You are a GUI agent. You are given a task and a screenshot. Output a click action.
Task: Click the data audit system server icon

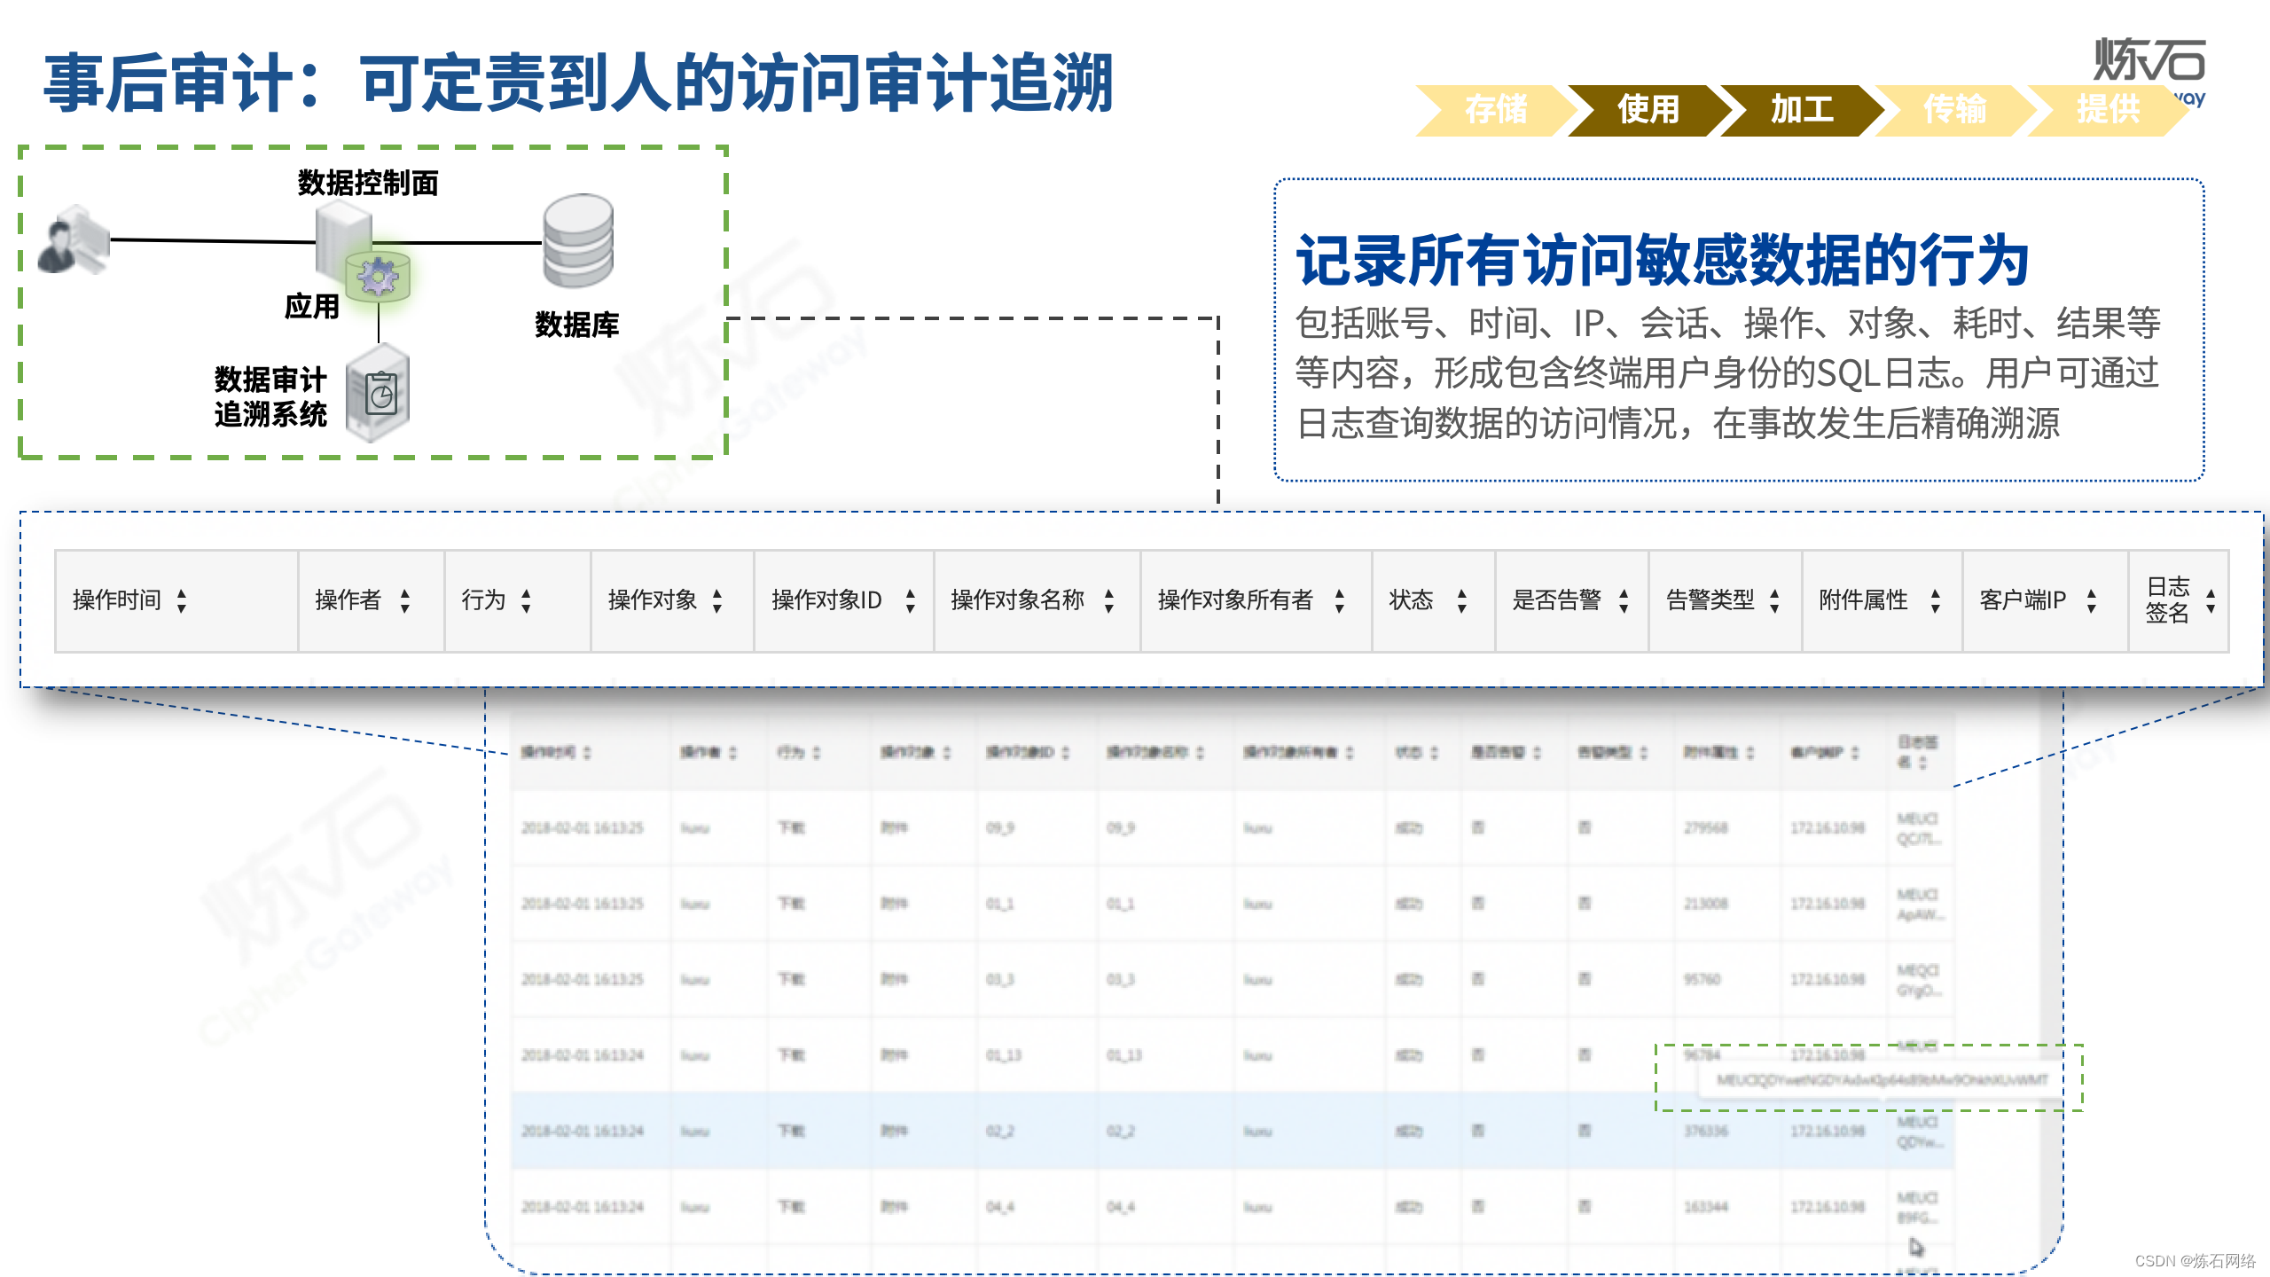pos(379,395)
